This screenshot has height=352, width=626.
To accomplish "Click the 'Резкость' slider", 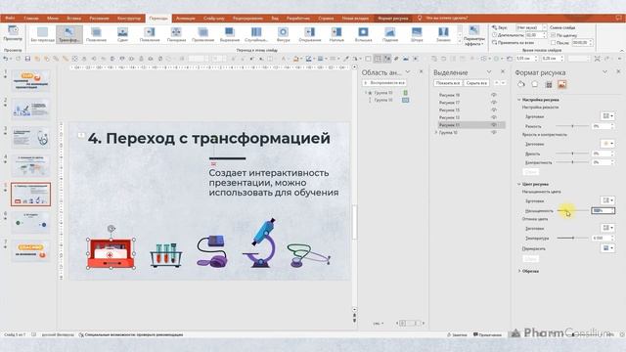I will [x=572, y=126].
